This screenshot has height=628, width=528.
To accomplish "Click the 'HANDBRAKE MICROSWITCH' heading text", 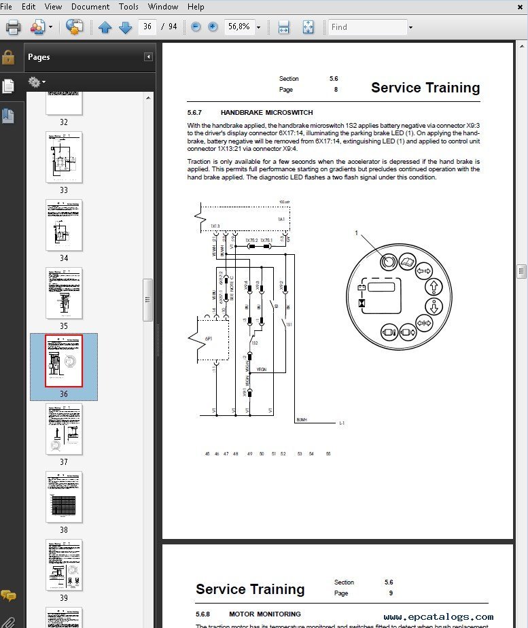I will pyautogui.click(x=266, y=113).
